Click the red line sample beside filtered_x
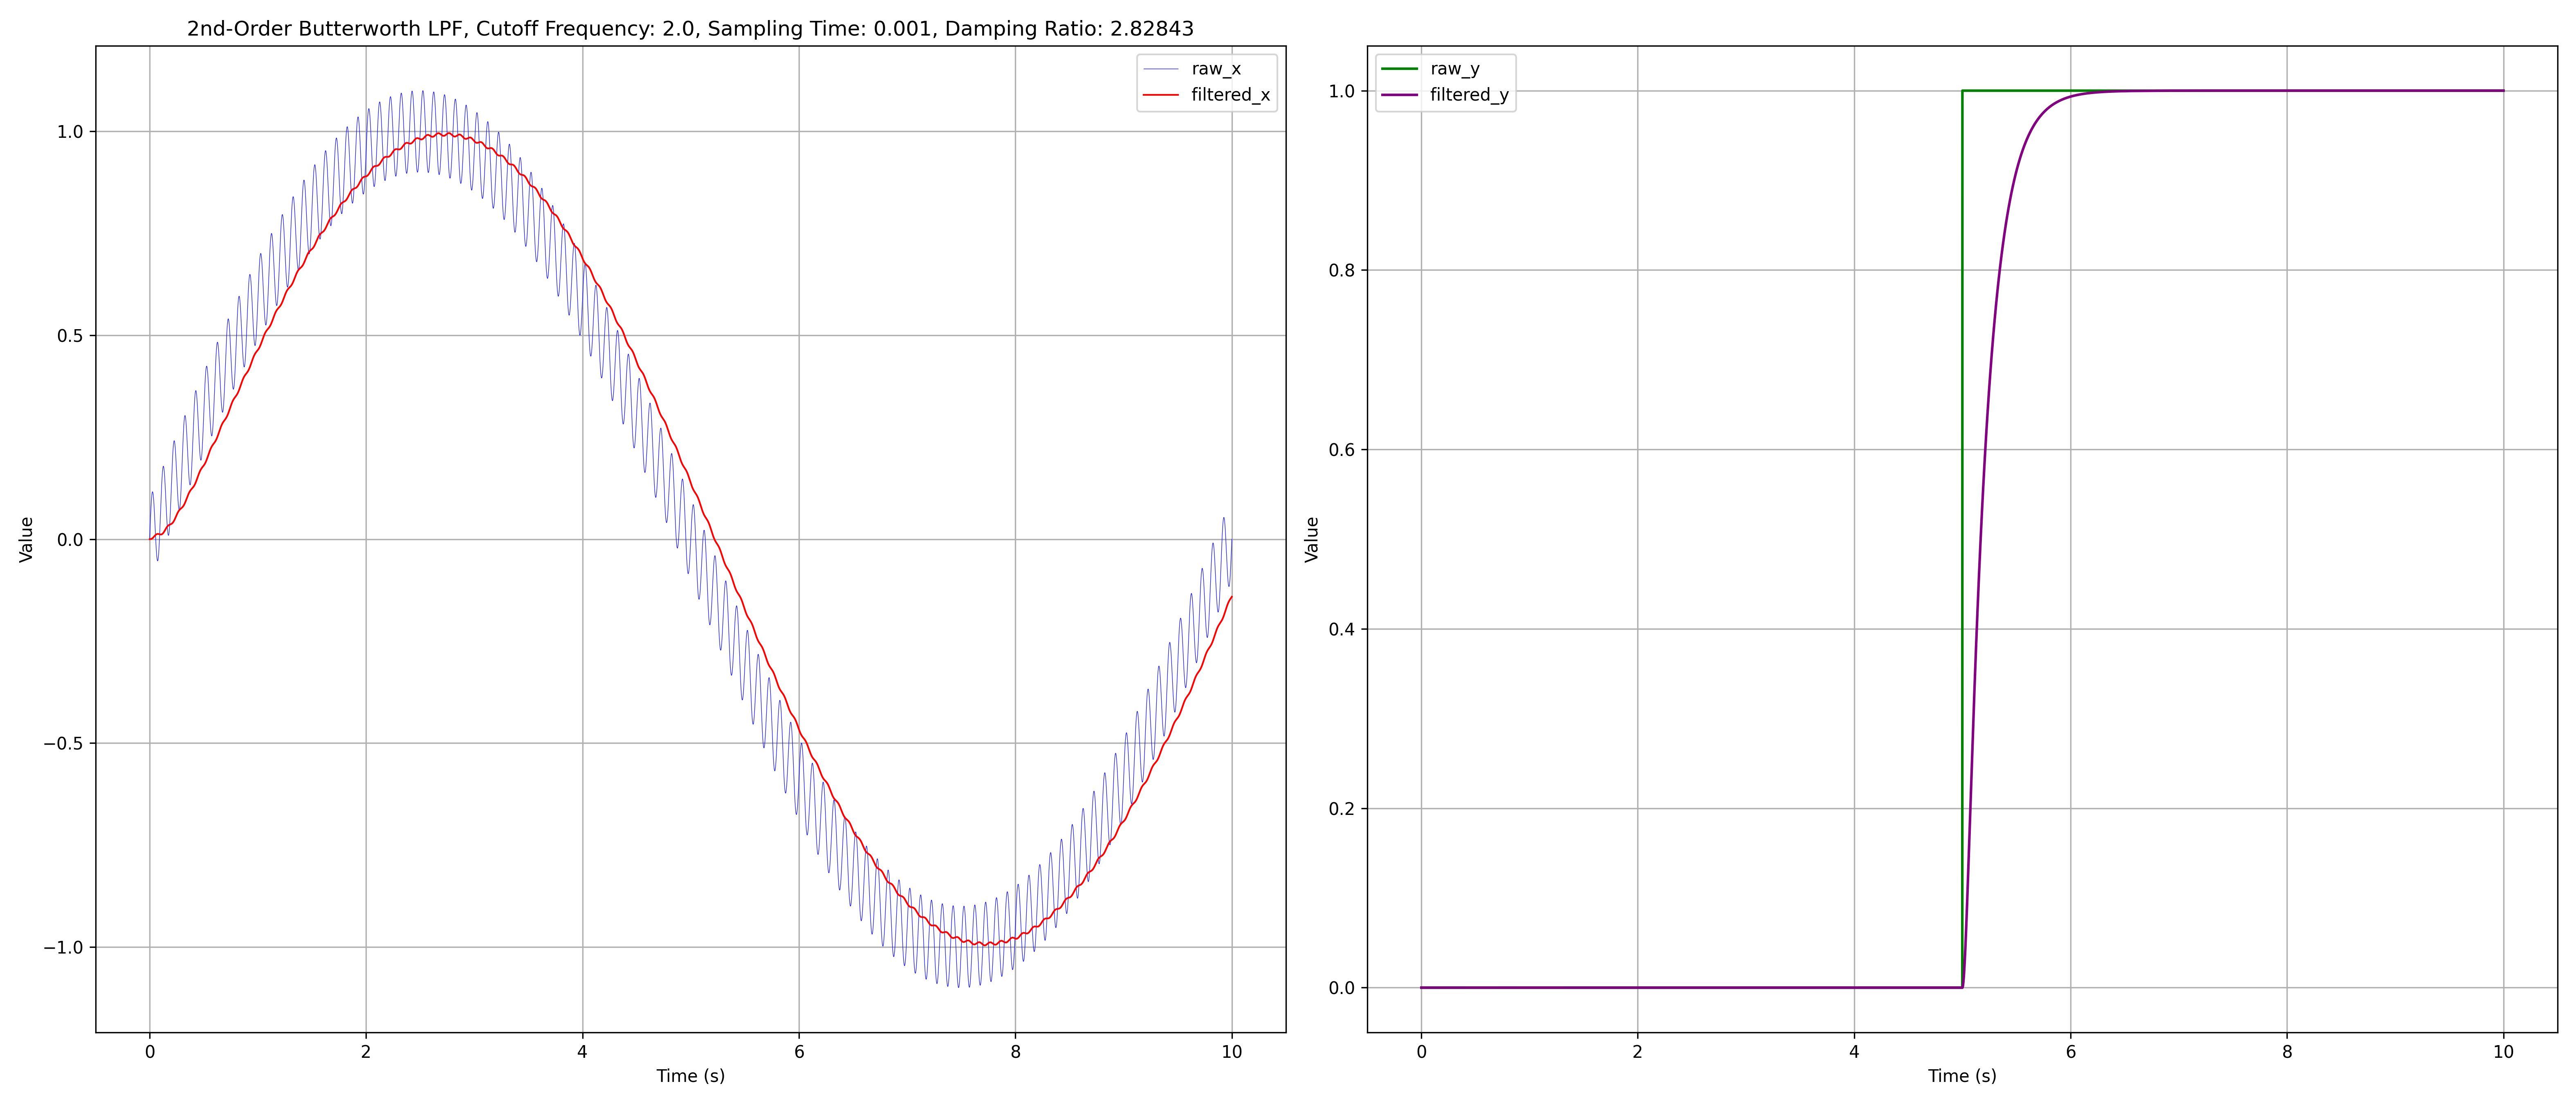 [x=1161, y=95]
